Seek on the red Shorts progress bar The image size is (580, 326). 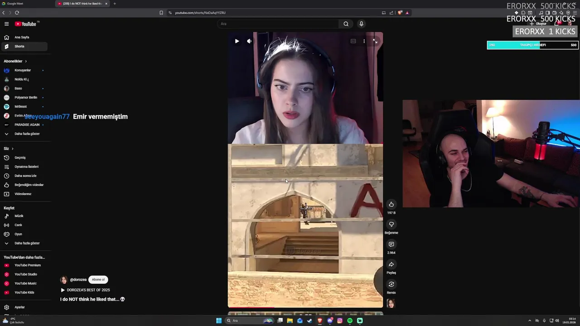click(x=305, y=307)
